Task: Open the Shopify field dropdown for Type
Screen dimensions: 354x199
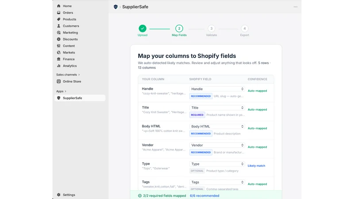Action: 217,164
